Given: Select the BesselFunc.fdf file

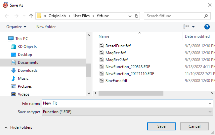Looking at the screenshot, I should tap(118, 46).
